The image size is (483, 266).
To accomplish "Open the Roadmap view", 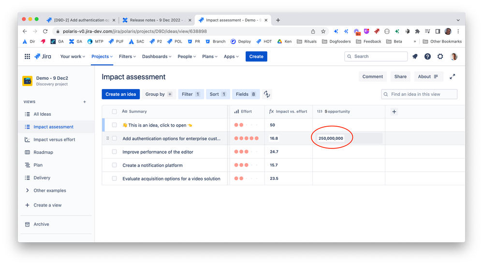I will click(x=43, y=152).
